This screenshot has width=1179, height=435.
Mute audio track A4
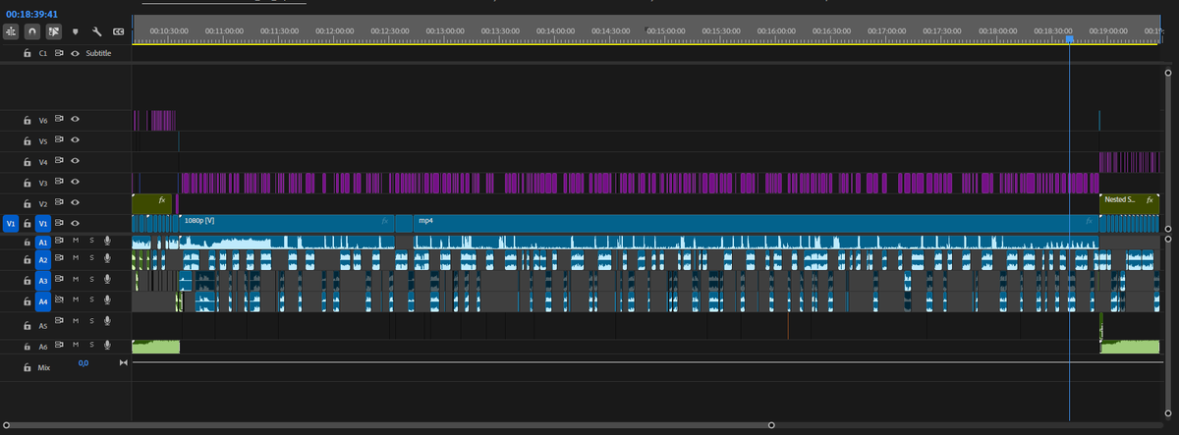coord(75,300)
